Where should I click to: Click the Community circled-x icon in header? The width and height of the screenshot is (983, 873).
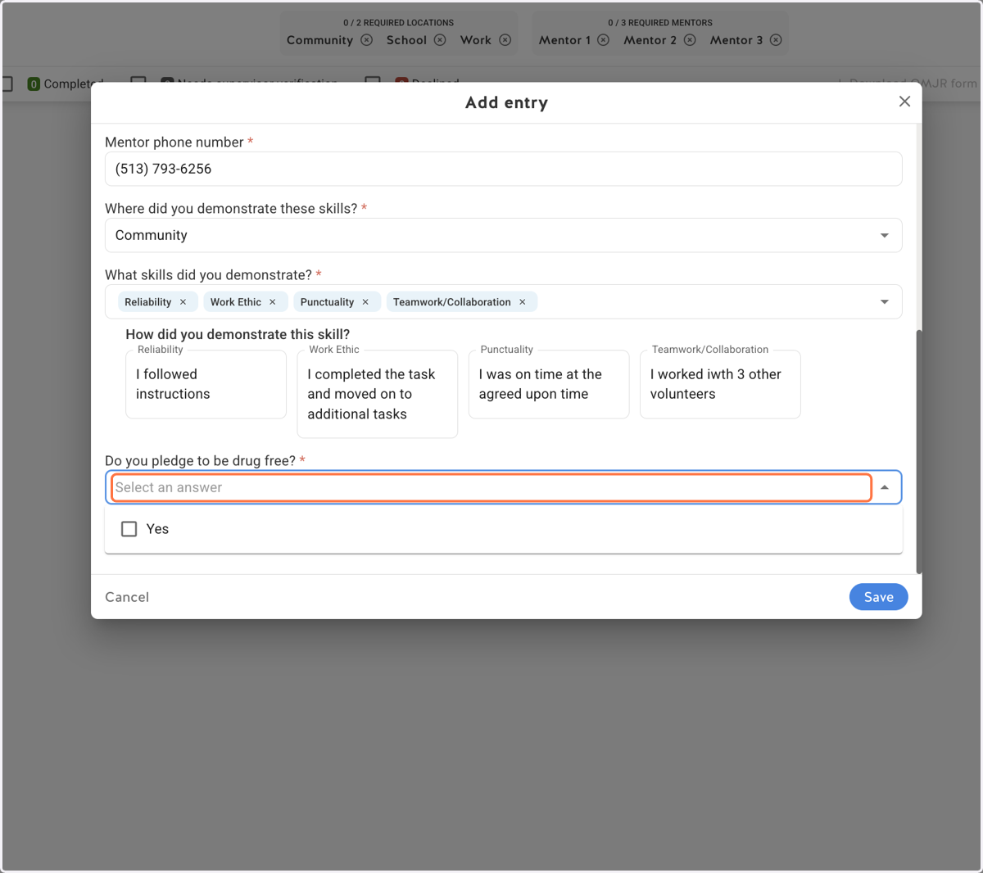pos(367,40)
